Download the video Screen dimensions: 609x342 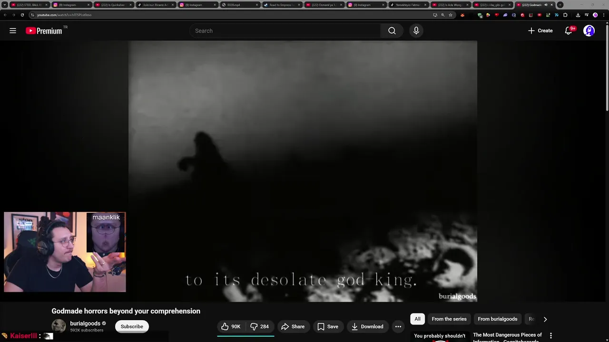point(367,326)
